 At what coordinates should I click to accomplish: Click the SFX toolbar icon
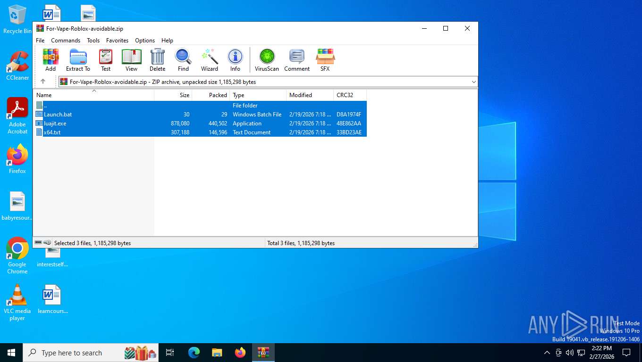(325, 60)
